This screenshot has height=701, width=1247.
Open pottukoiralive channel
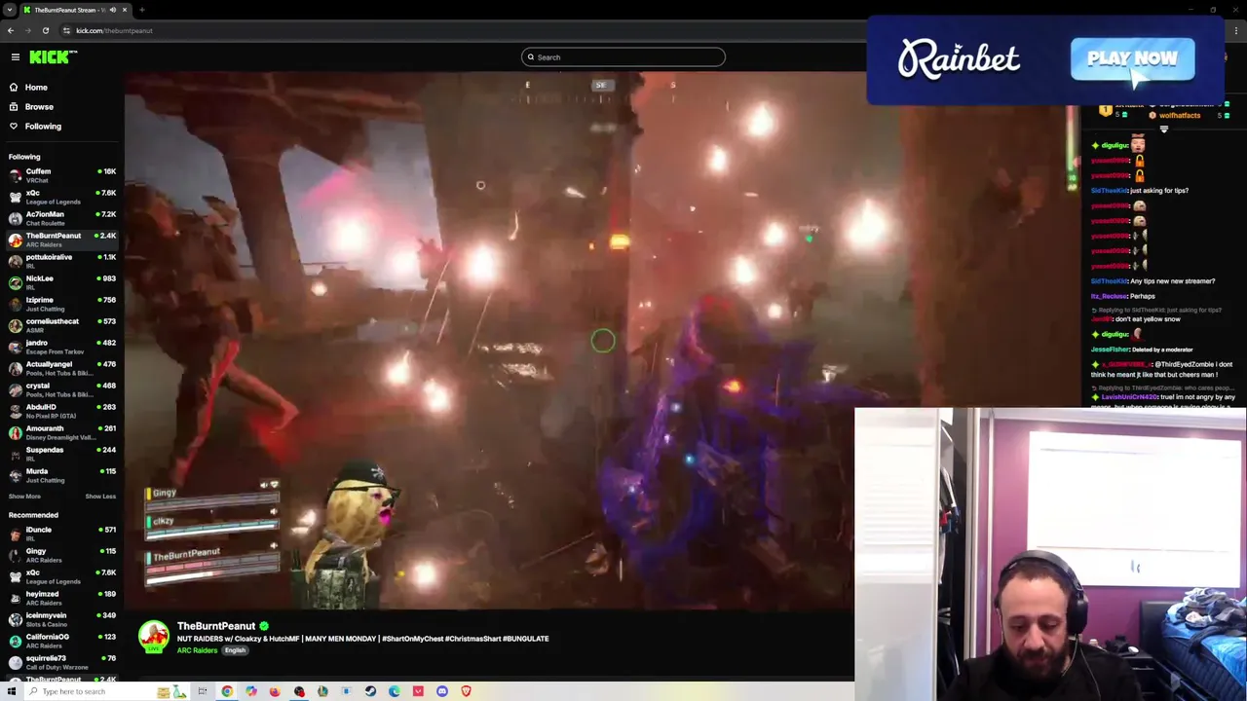click(62, 261)
